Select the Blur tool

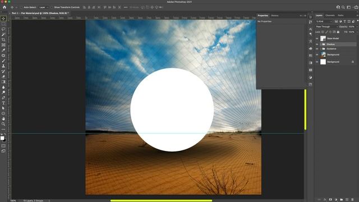[x=3, y=87]
